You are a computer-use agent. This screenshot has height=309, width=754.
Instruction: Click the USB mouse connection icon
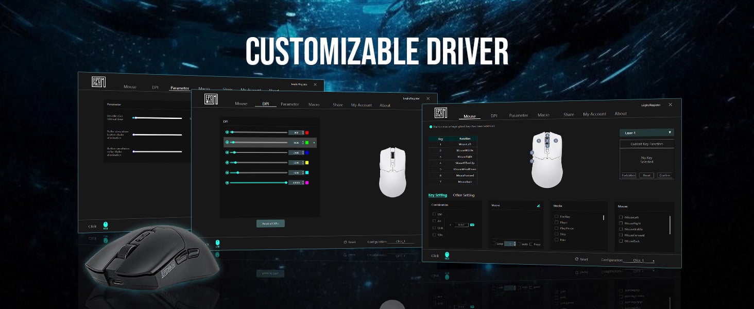click(447, 253)
